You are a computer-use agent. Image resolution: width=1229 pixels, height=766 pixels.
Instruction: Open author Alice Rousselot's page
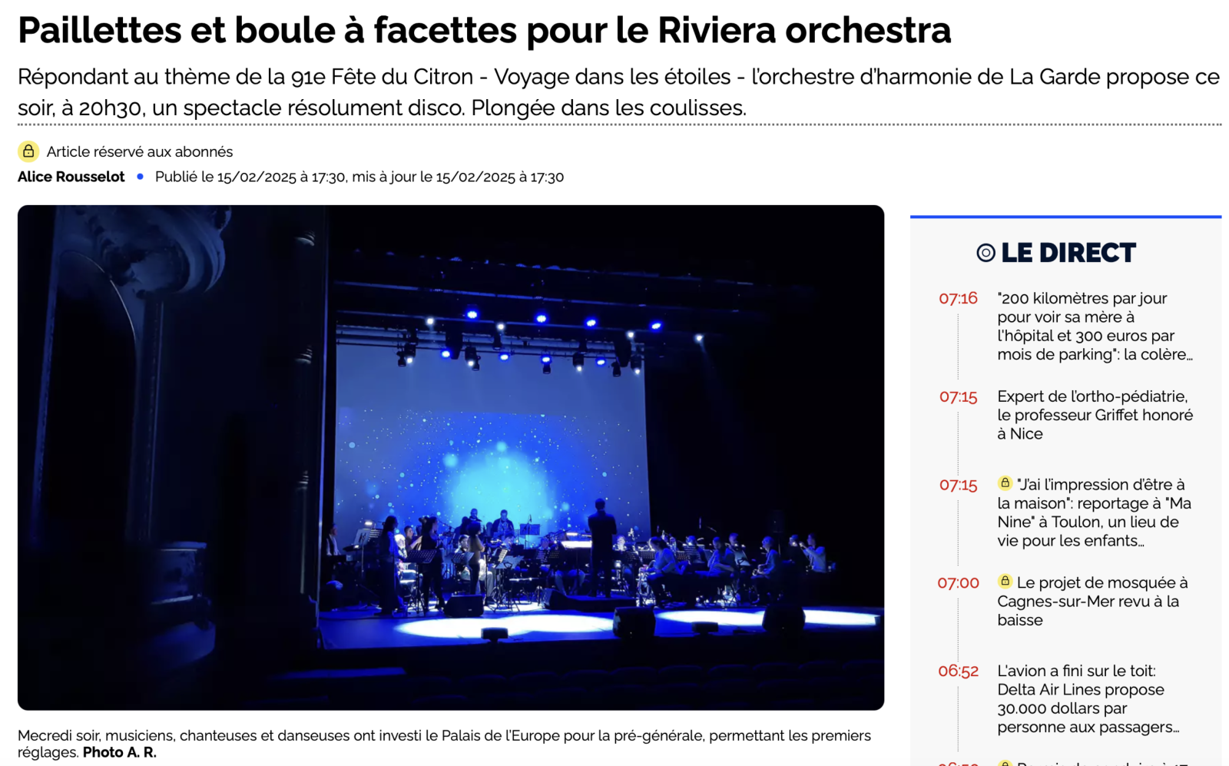(x=71, y=177)
